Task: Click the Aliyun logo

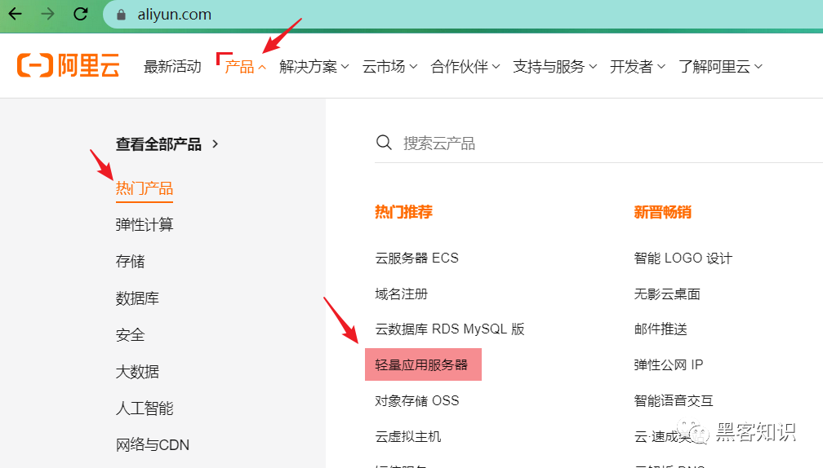Action: coord(69,65)
